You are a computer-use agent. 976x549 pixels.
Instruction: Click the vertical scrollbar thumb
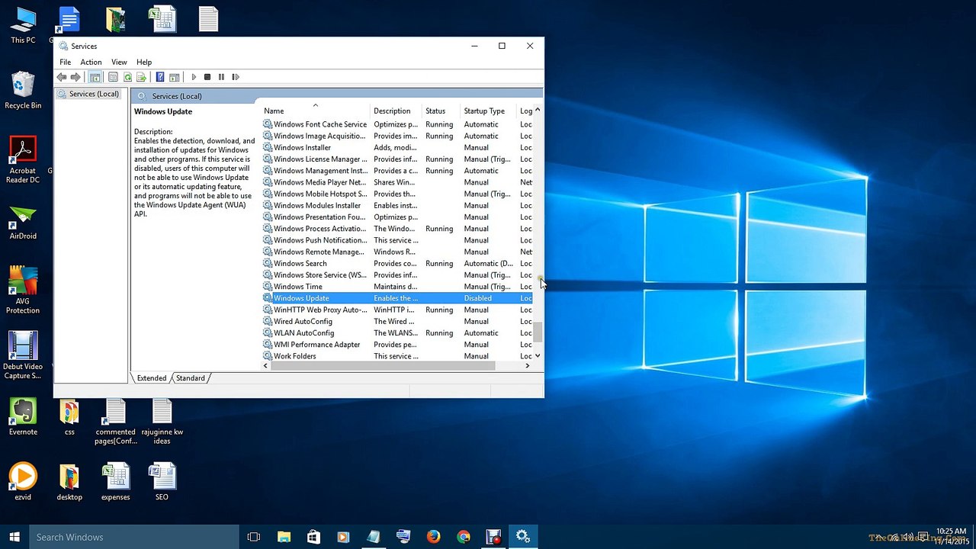538,332
